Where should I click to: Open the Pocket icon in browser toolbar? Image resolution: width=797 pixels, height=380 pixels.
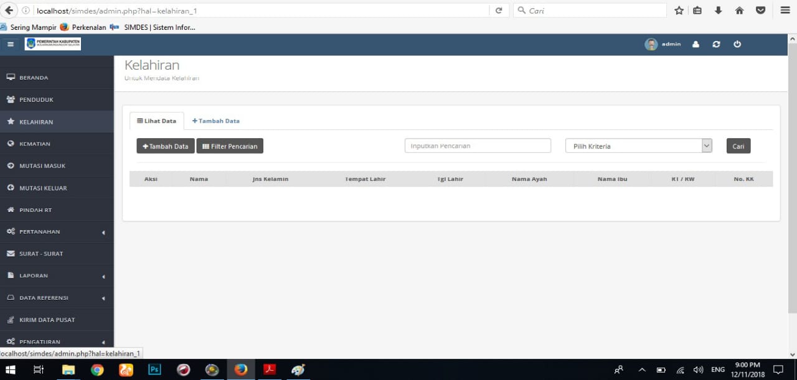pos(760,11)
